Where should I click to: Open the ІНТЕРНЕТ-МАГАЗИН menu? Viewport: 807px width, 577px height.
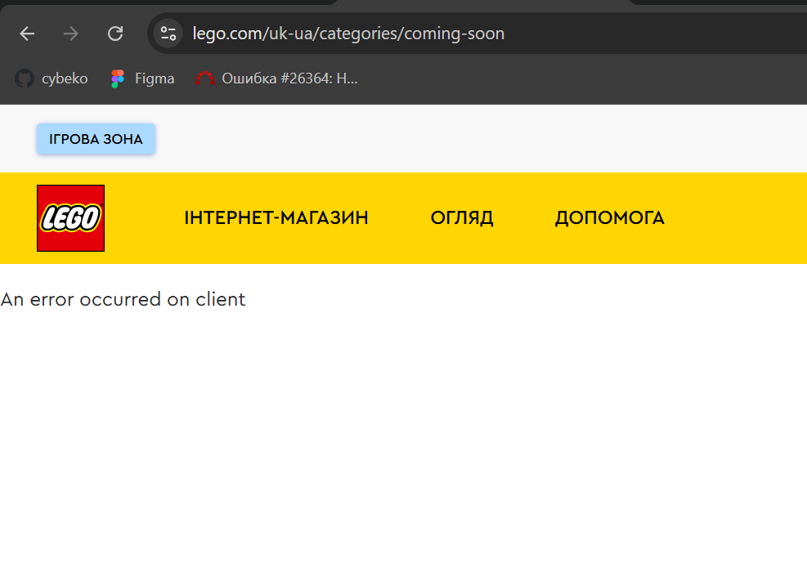point(276,218)
